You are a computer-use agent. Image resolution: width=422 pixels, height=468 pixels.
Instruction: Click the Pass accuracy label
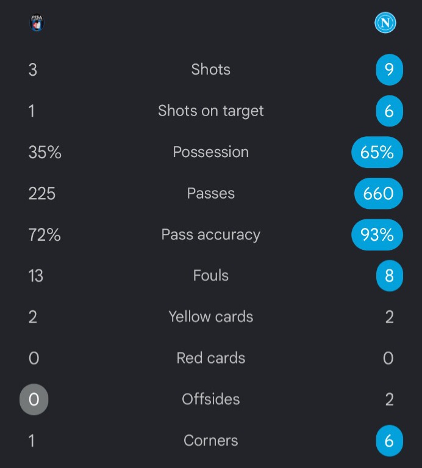(x=211, y=235)
